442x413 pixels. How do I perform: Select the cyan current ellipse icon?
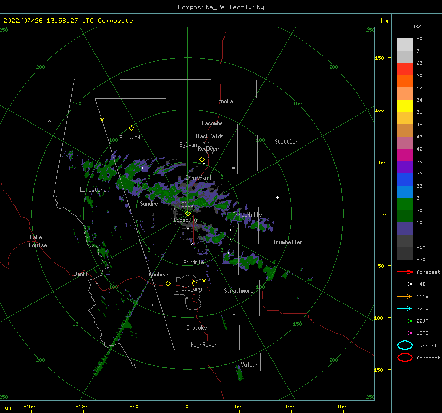click(x=405, y=345)
